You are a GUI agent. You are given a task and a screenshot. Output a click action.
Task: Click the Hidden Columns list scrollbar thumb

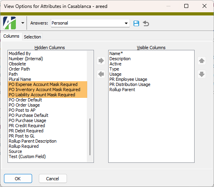(x=90, y=137)
